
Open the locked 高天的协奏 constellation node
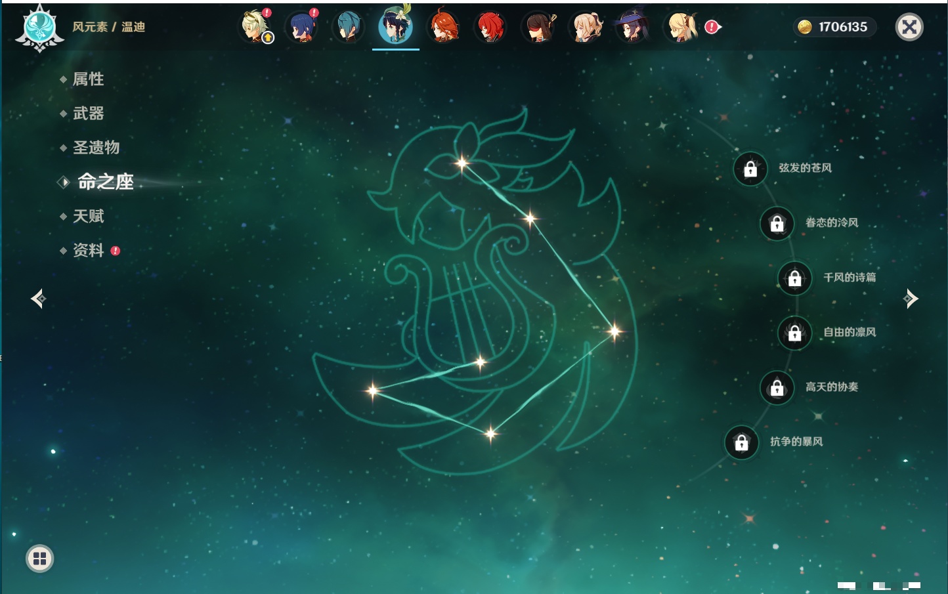click(777, 387)
